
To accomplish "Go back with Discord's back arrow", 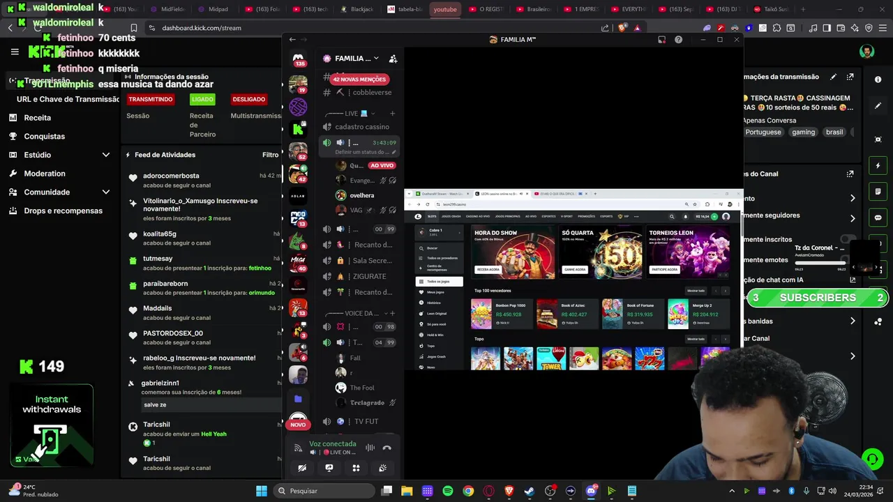I will (x=292, y=40).
